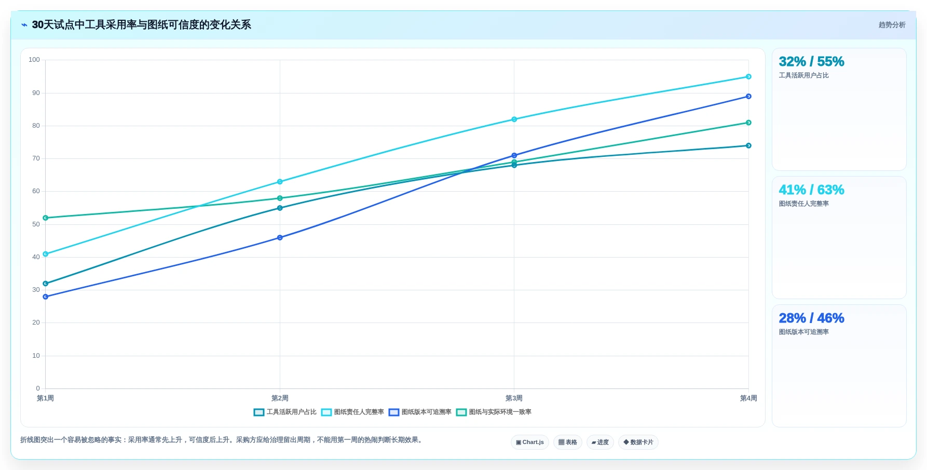Click the 第4周 point on 工具活跃用户占比 line (74)
927x470 pixels.
[x=748, y=146]
